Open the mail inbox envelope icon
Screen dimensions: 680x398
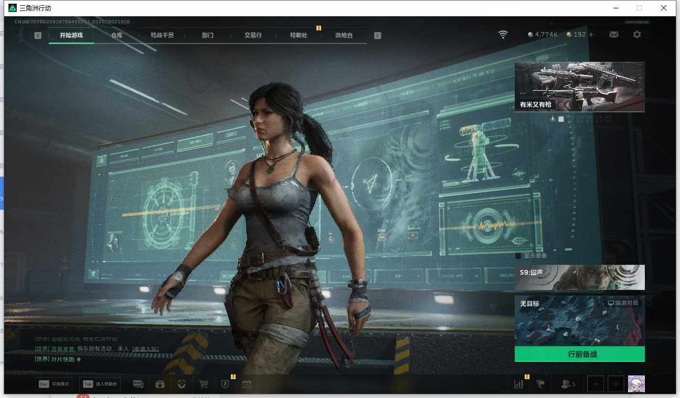pyautogui.click(x=613, y=35)
